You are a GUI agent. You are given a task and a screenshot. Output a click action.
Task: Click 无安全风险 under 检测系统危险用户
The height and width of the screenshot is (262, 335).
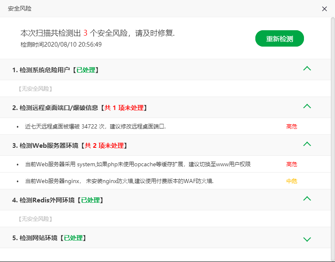pos(35,89)
